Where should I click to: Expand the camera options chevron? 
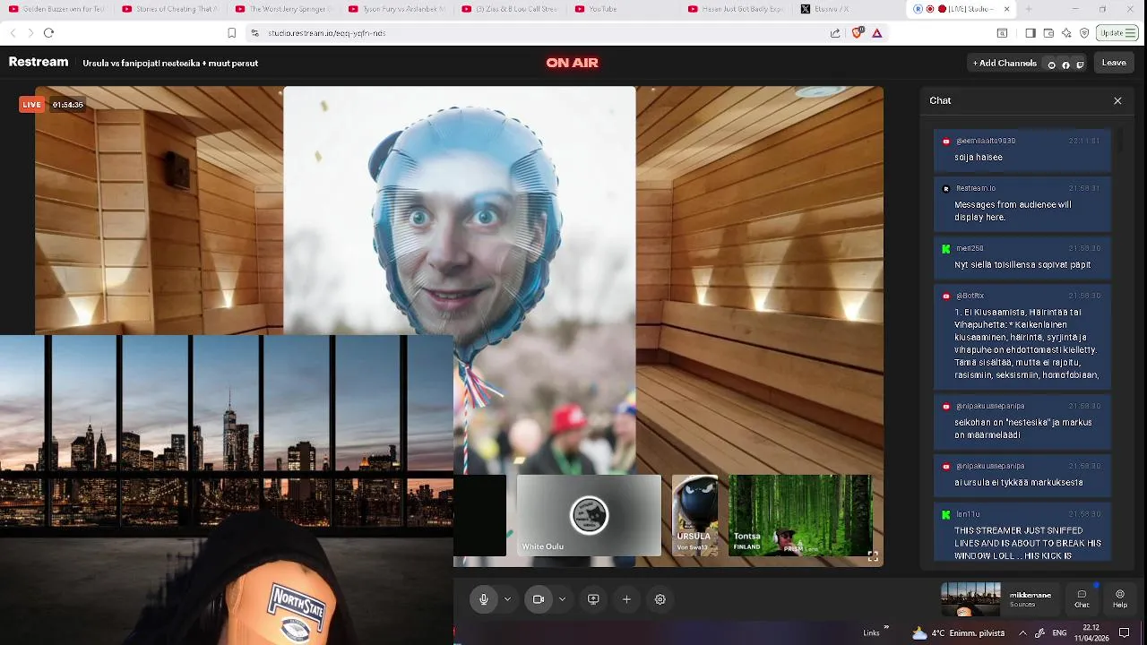pyautogui.click(x=562, y=599)
